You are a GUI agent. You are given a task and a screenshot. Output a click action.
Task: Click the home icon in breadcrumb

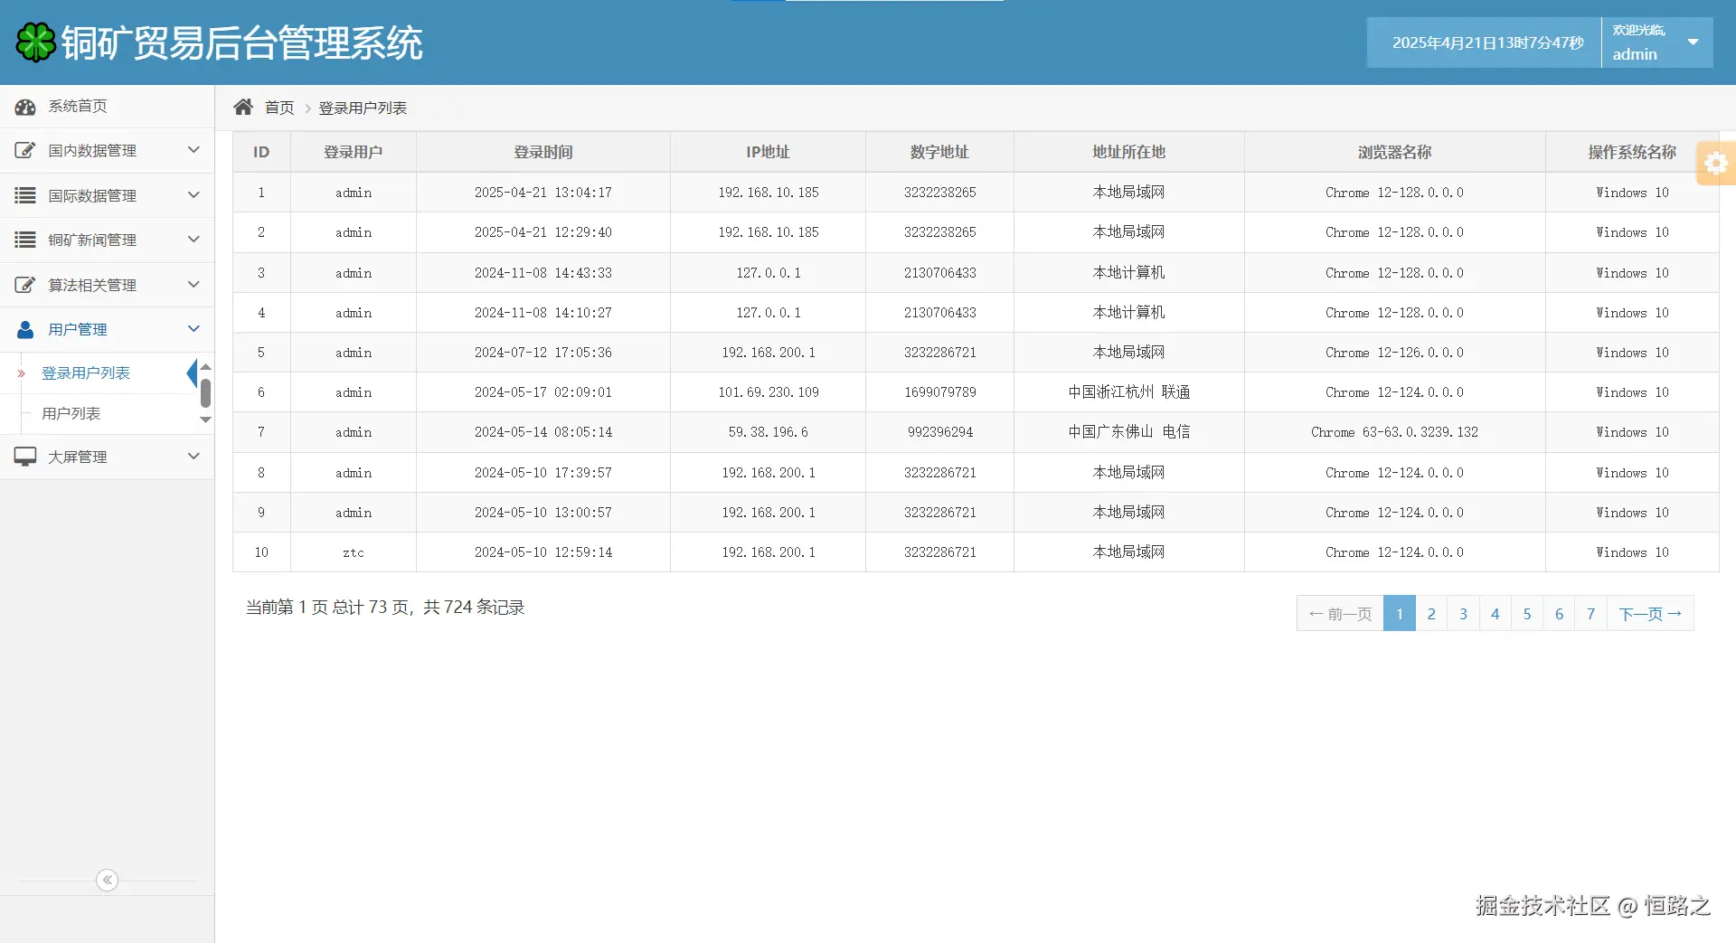pyautogui.click(x=243, y=107)
